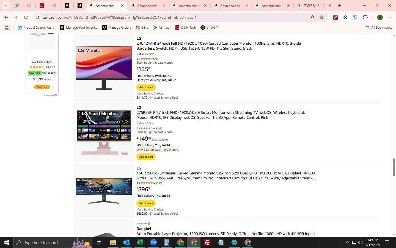
Task: Open the new tab plus button
Action: tap(340, 6)
